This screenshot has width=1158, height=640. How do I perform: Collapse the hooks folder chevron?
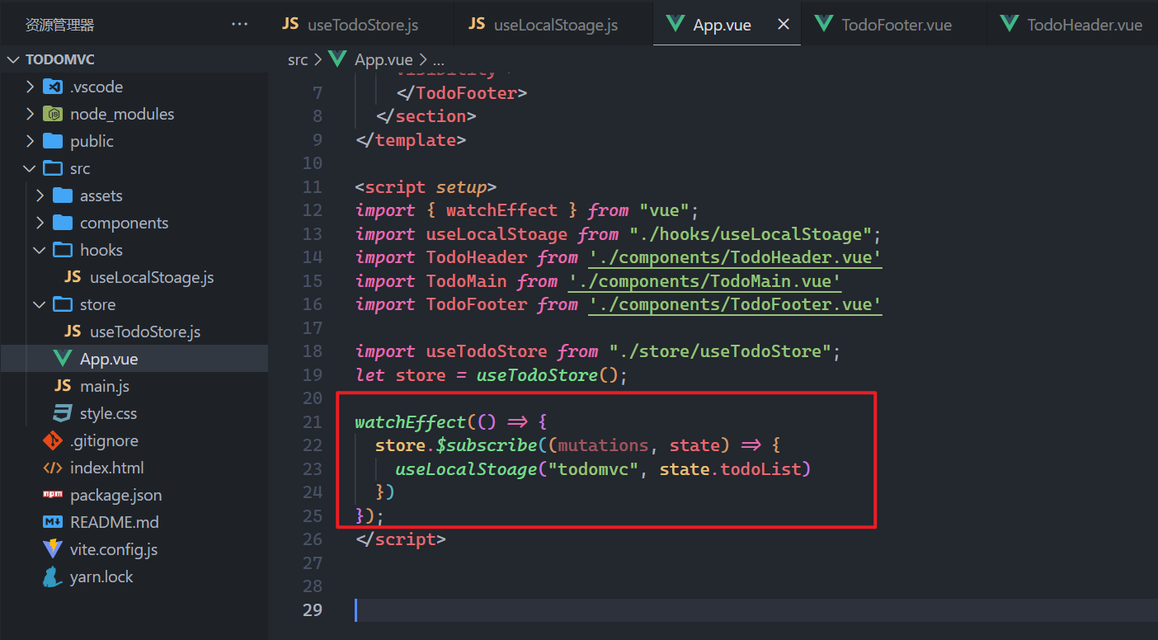point(40,251)
